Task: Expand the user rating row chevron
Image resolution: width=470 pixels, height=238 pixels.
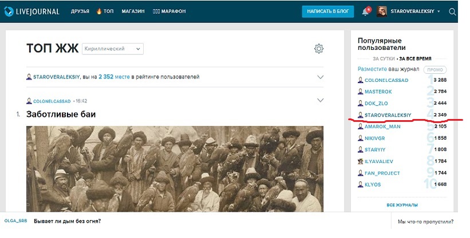Action: tap(320, 77)
